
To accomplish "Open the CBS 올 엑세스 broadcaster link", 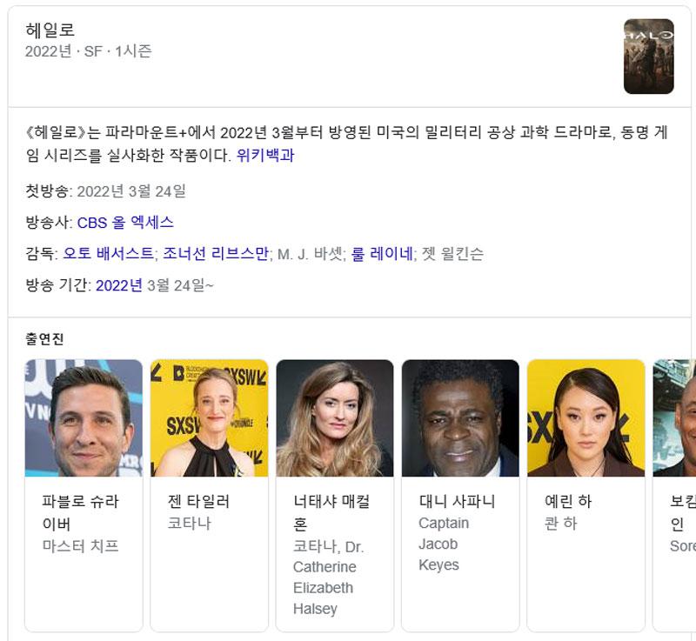I will [125, 223].
